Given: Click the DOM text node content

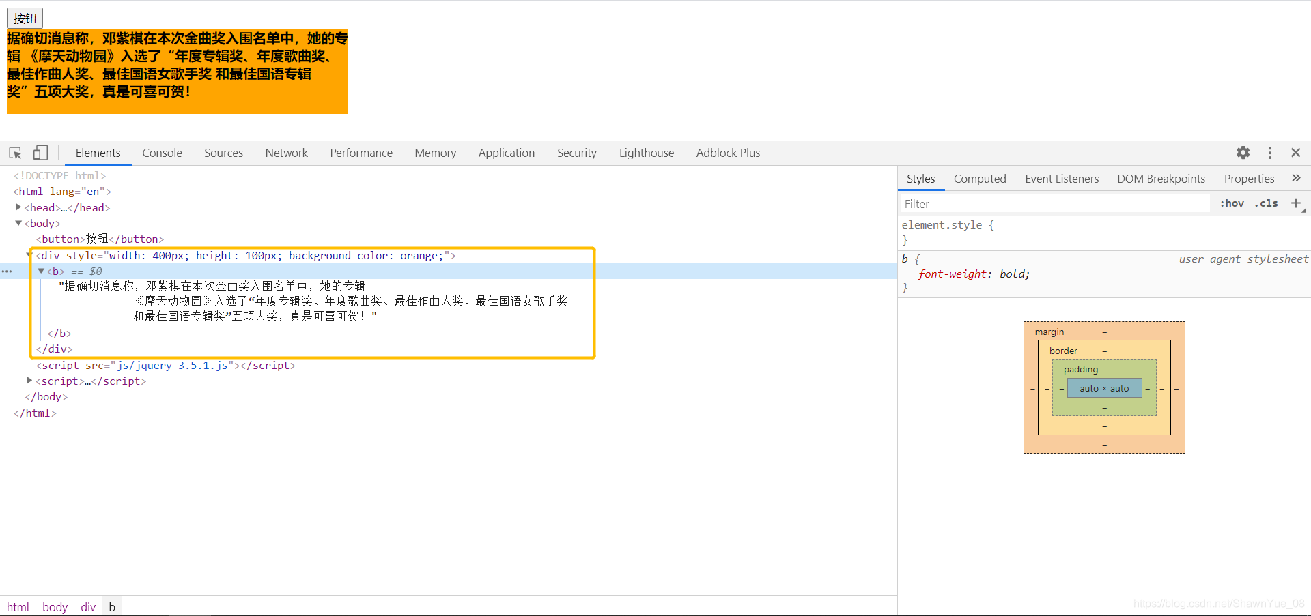Looking at the screenshot, I should click(313, 301).
